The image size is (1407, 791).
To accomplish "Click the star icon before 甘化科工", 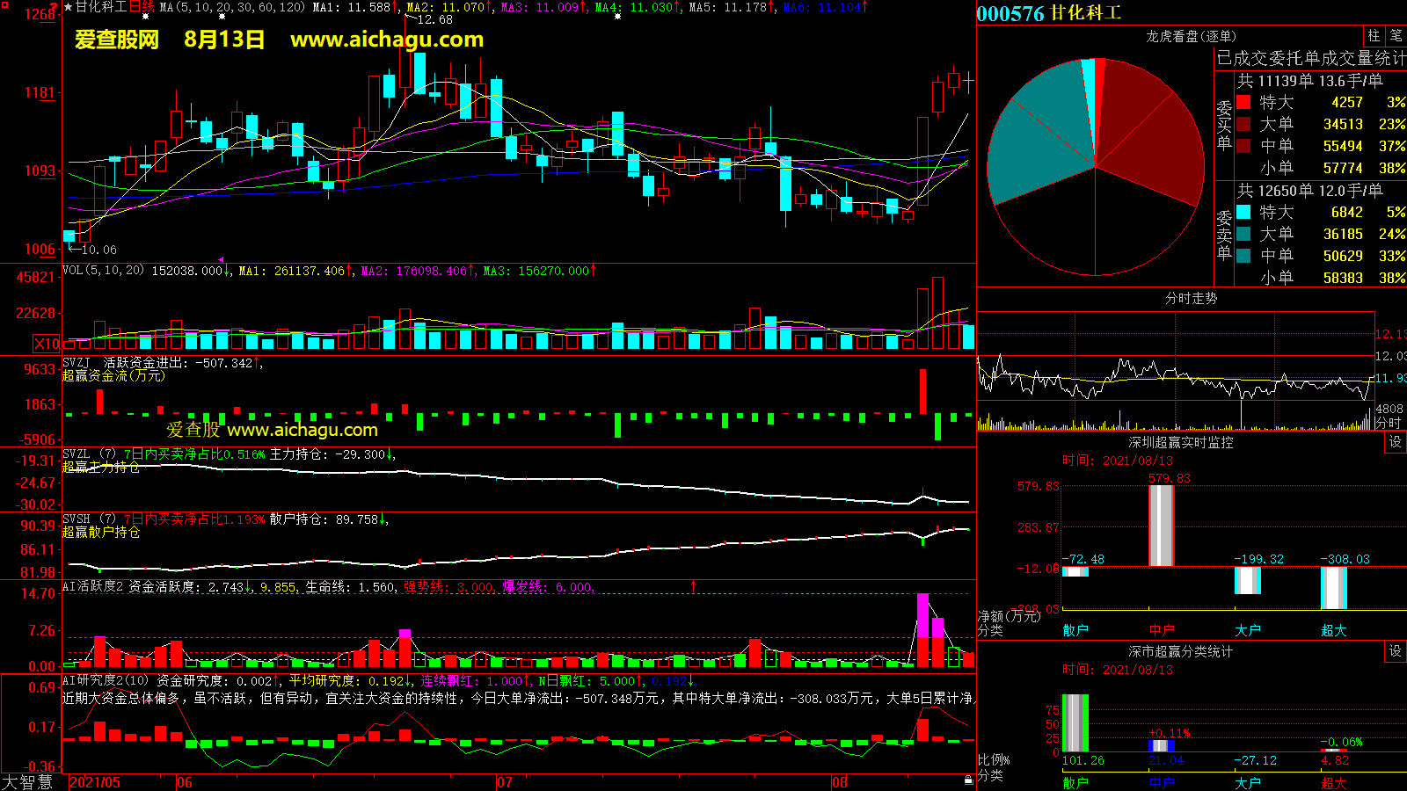I will [69, 7].
